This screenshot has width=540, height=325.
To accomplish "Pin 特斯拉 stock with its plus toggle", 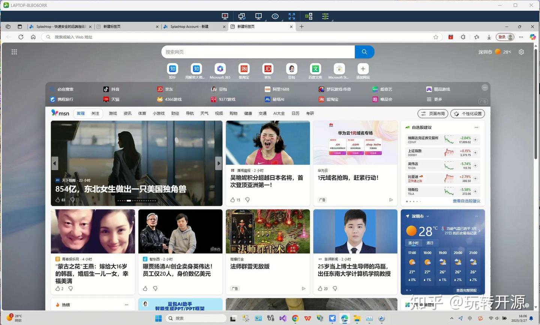I will 475,191.
